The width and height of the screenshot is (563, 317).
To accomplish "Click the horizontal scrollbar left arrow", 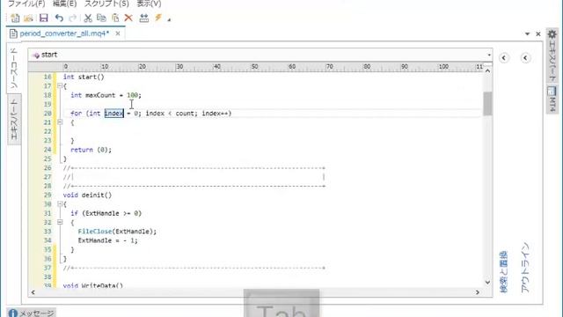I will click(33, 292).
